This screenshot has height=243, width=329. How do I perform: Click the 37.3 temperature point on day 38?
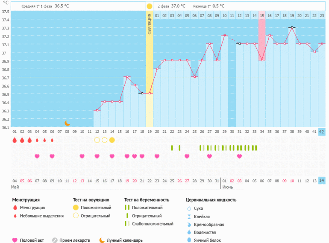[x=292, y=27]
